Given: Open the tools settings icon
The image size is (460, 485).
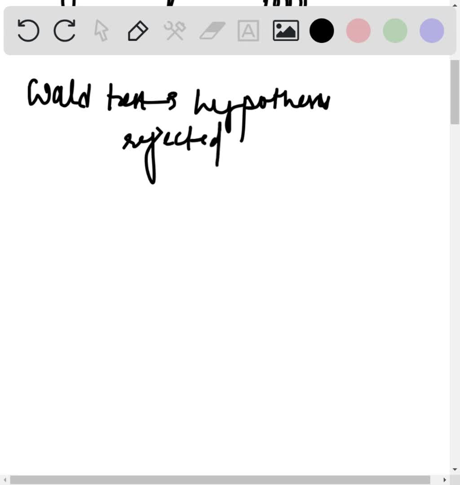Looking at the screenshot, I should point(175,31).
